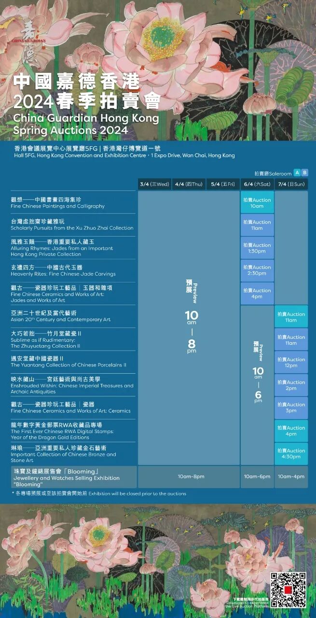
Task: Click the 'Hall 5FG, Hong Kong Convention' address line
Action: click(124, 155)
